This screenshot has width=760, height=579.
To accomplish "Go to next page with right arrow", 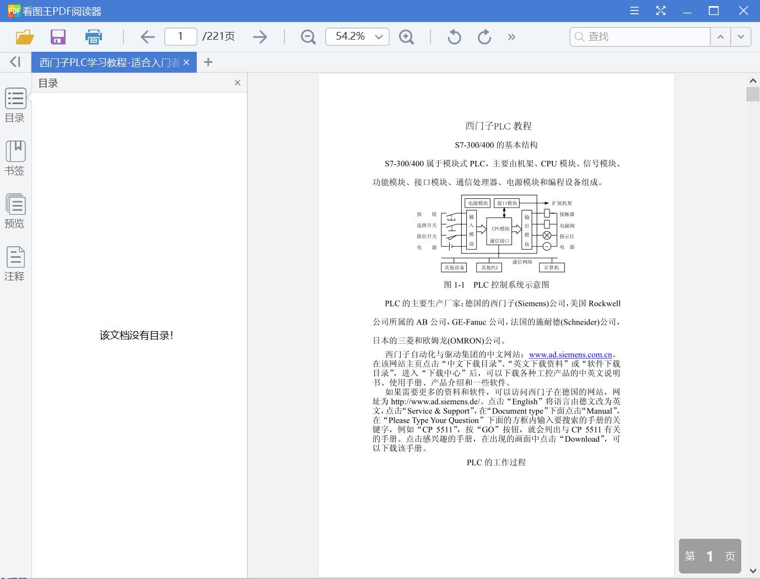I will pyautogui.click(x=260, y=37).
